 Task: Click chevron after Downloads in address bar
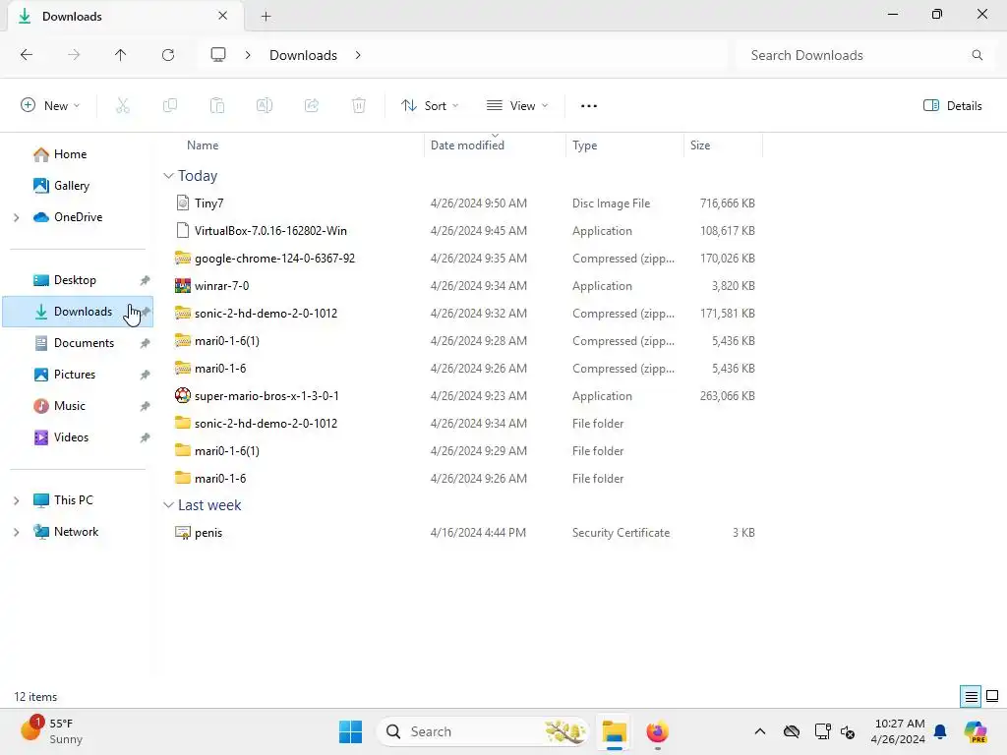tap(358, 55)
